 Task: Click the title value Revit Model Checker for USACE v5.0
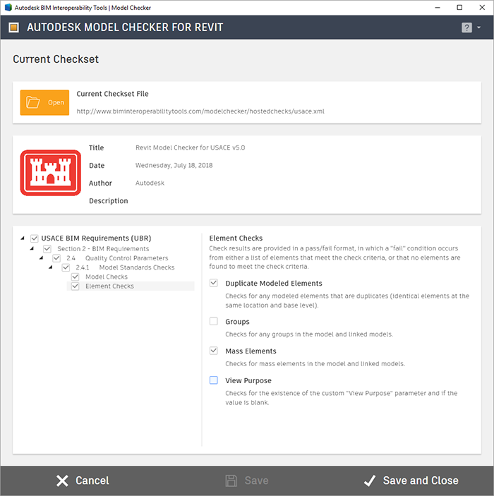coord(191,147)
